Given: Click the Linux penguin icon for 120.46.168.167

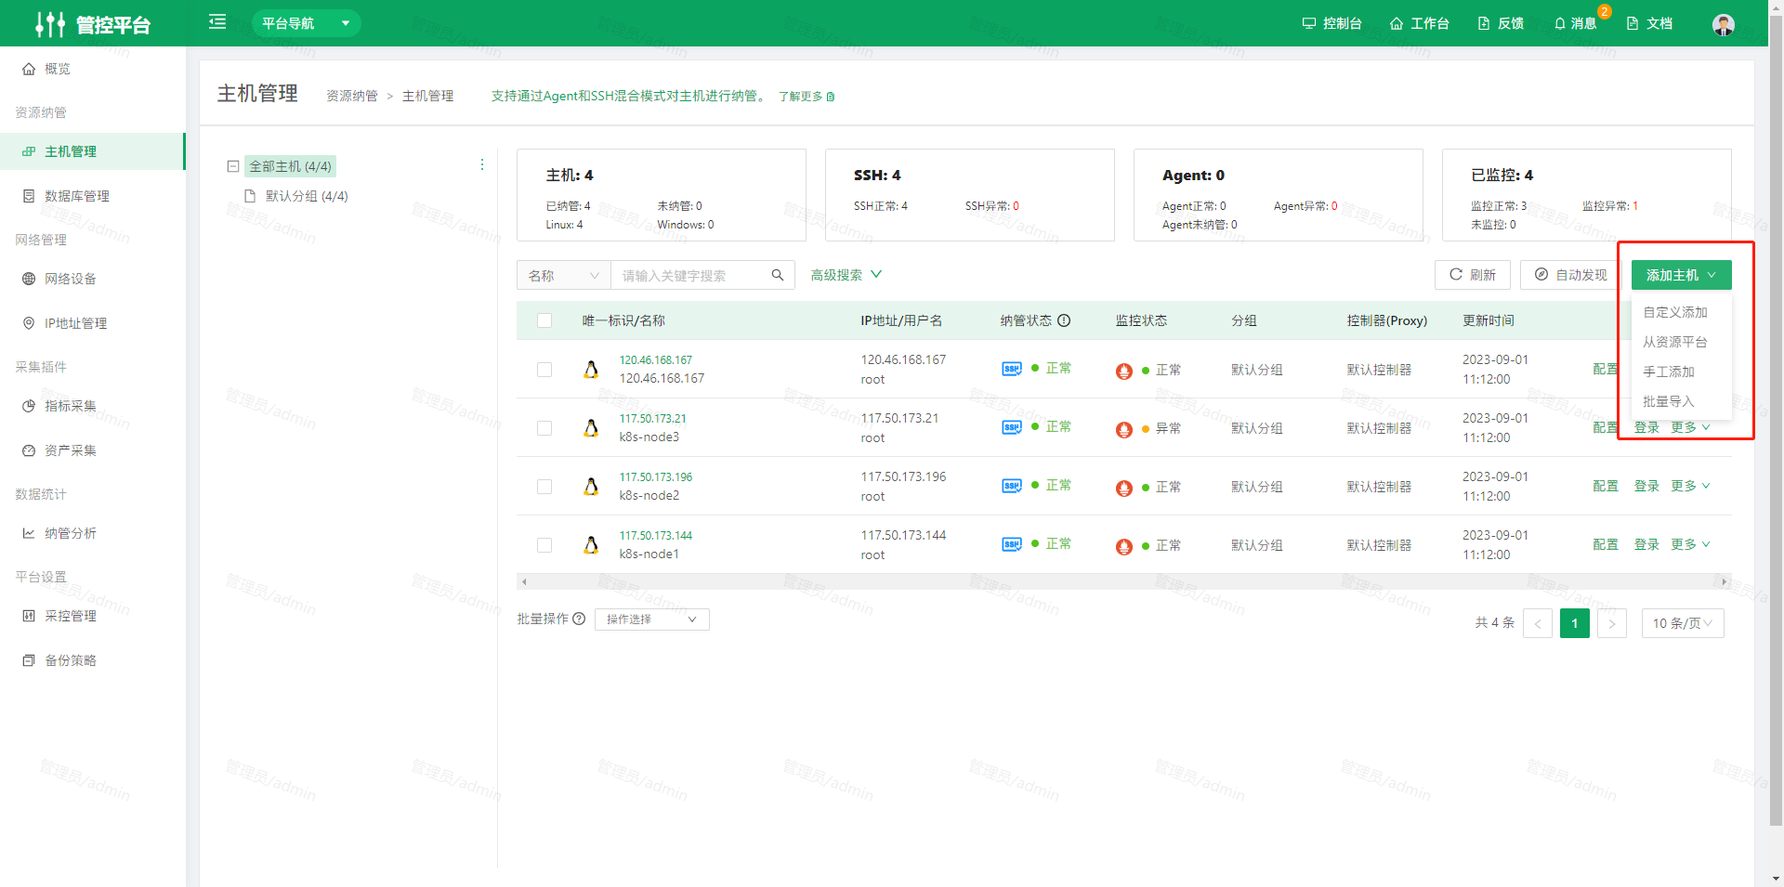Looking at the screenshot, I should (591, 369).
